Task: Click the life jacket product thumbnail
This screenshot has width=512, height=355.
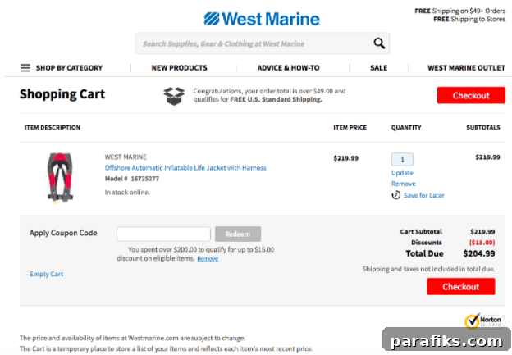Action: pos(60,178)
